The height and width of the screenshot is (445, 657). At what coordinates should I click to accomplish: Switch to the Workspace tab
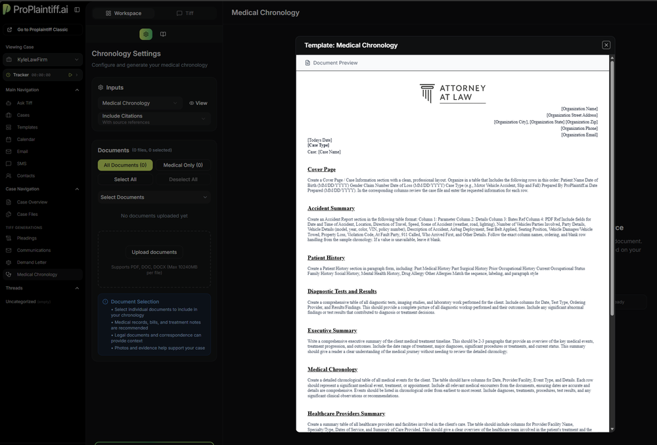point(124,13)
